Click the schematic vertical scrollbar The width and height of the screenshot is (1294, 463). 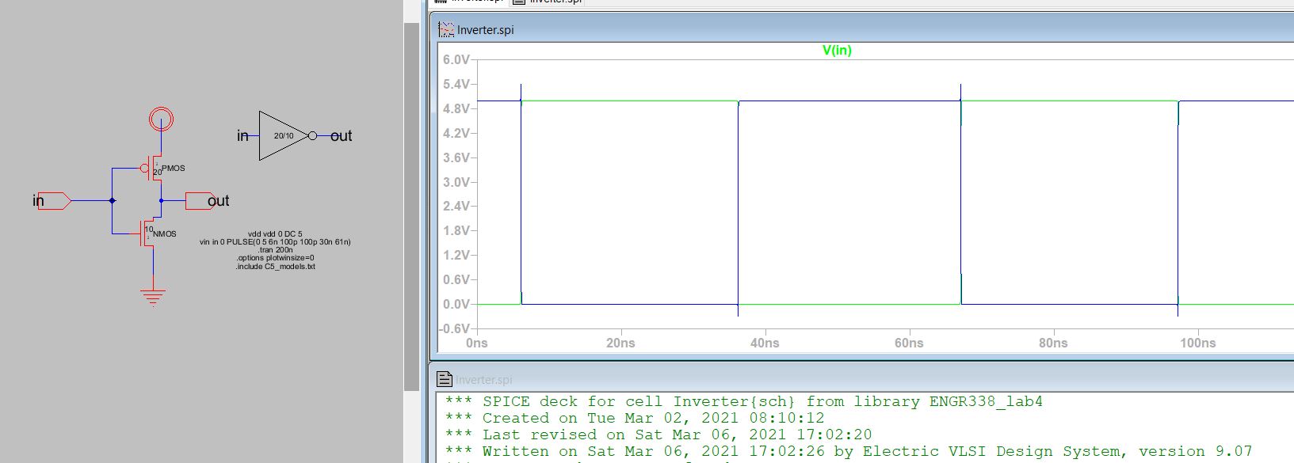point(411,206)
